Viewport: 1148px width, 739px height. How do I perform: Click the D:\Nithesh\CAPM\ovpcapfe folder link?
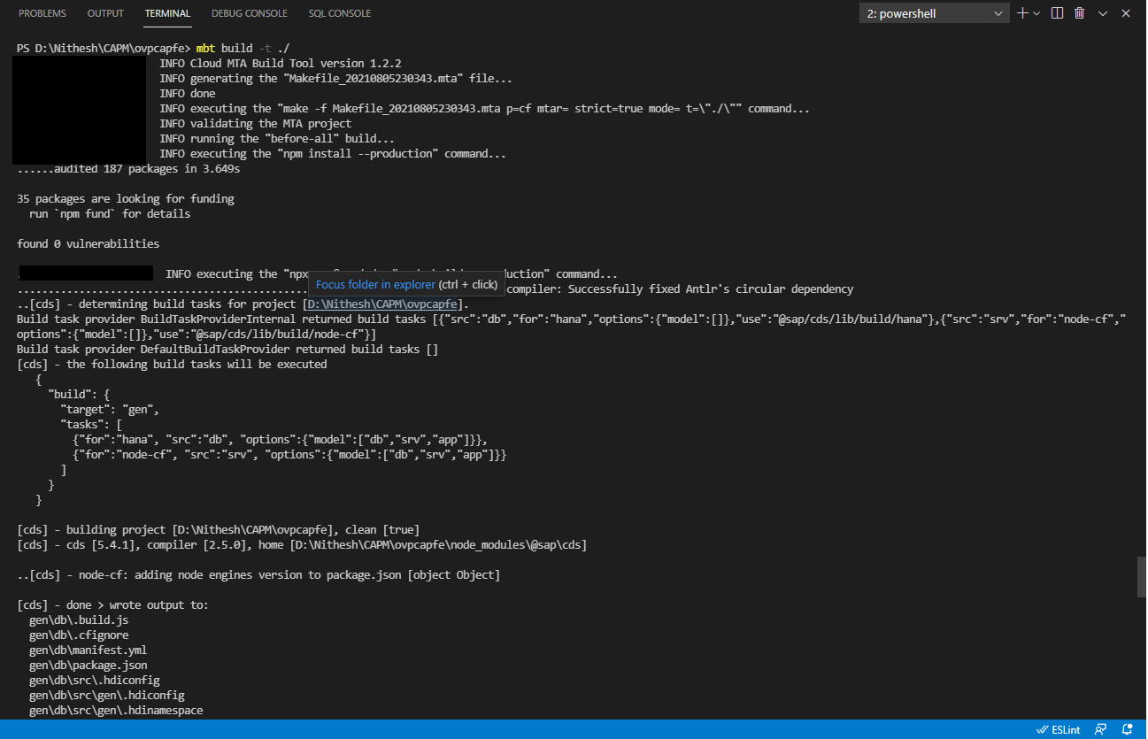(382, 304)
